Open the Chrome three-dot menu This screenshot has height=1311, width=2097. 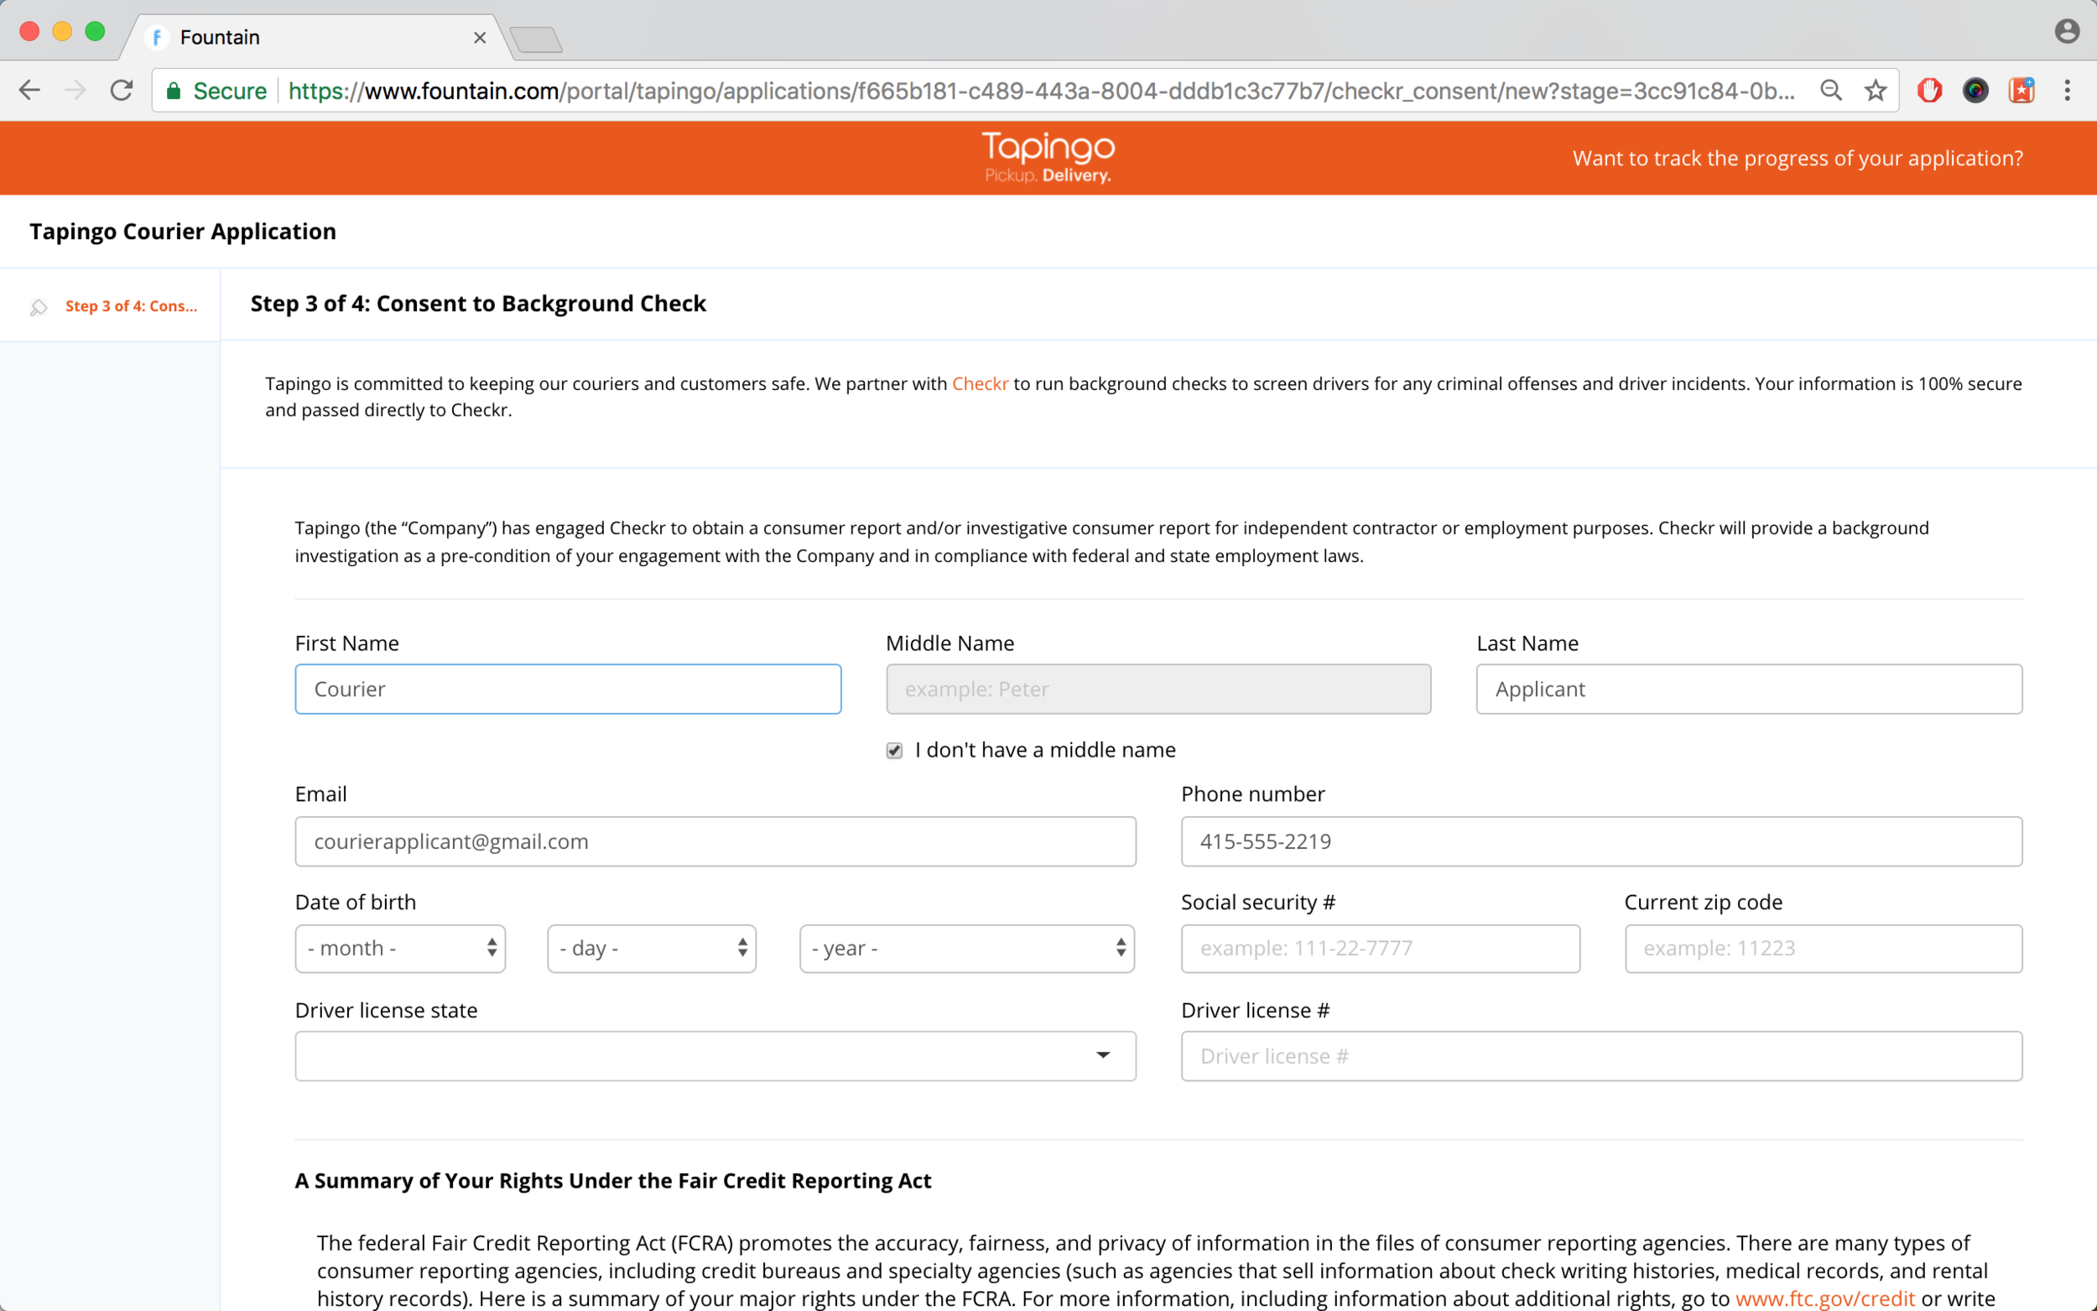(2068, 91)
